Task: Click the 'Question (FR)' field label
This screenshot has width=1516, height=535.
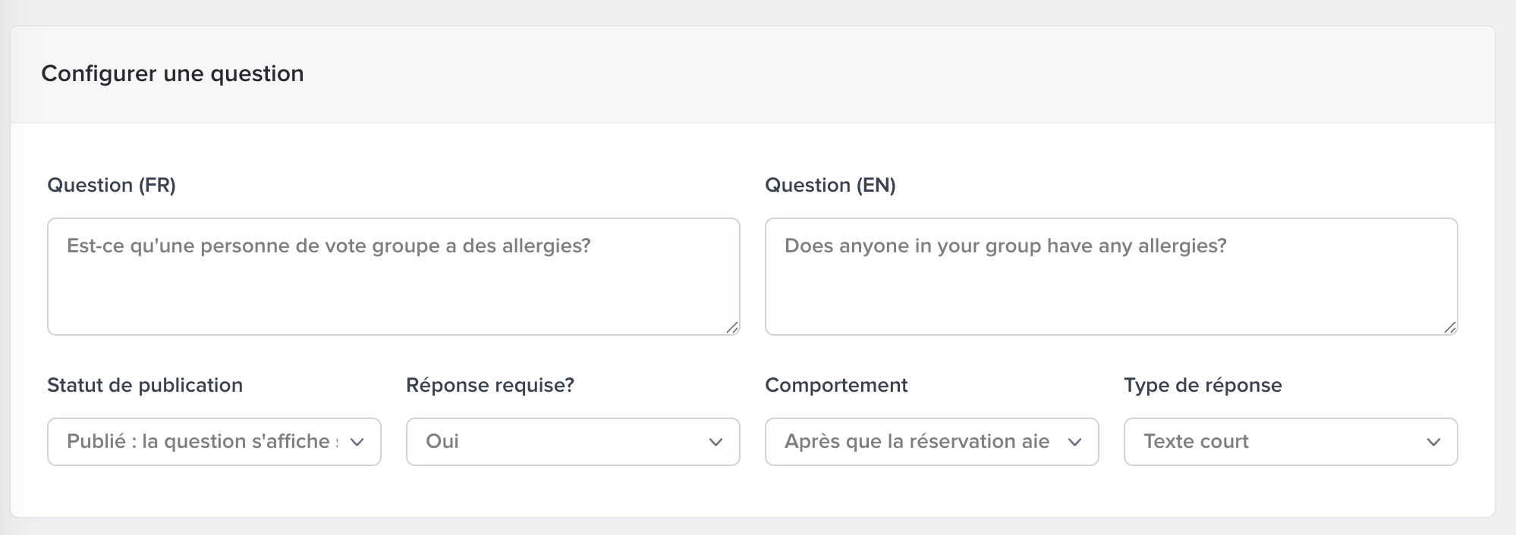Action: (x=112, y=186)
